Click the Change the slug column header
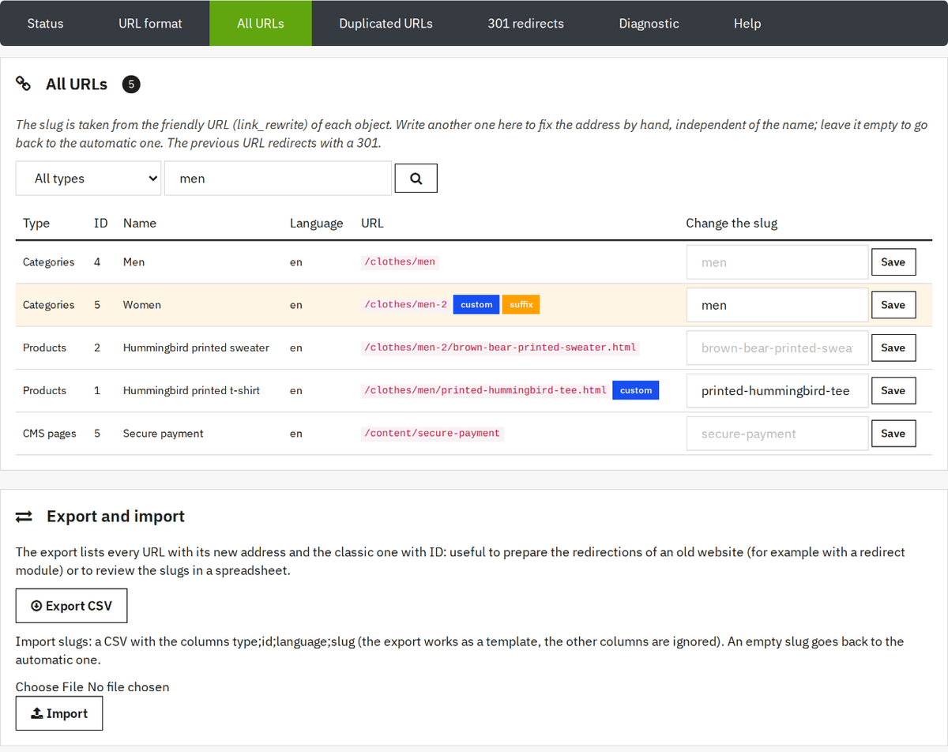Screen dimensions: 948x752 (x=732, y=223)
